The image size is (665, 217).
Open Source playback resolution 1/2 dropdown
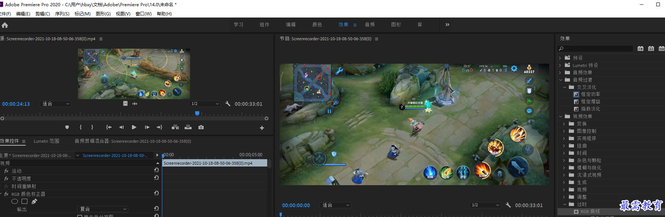(205, 104)
